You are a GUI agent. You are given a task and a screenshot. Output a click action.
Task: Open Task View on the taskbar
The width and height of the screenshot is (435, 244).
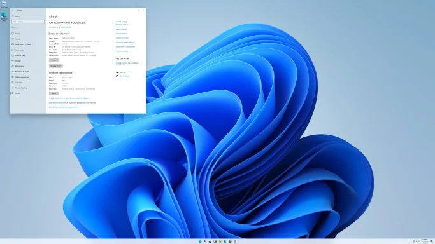coord(210,241)
